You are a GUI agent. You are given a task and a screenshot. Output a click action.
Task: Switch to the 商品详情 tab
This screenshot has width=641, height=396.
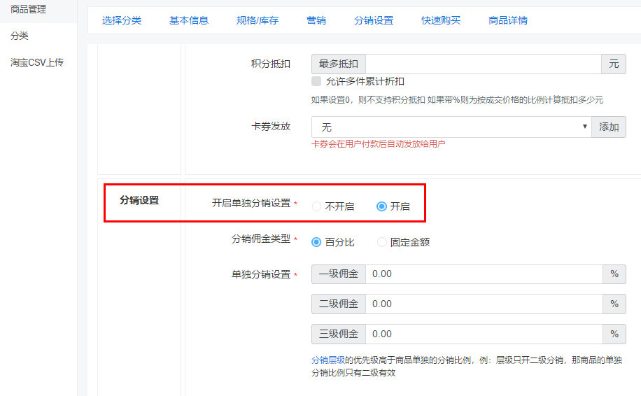pos(508,20)
